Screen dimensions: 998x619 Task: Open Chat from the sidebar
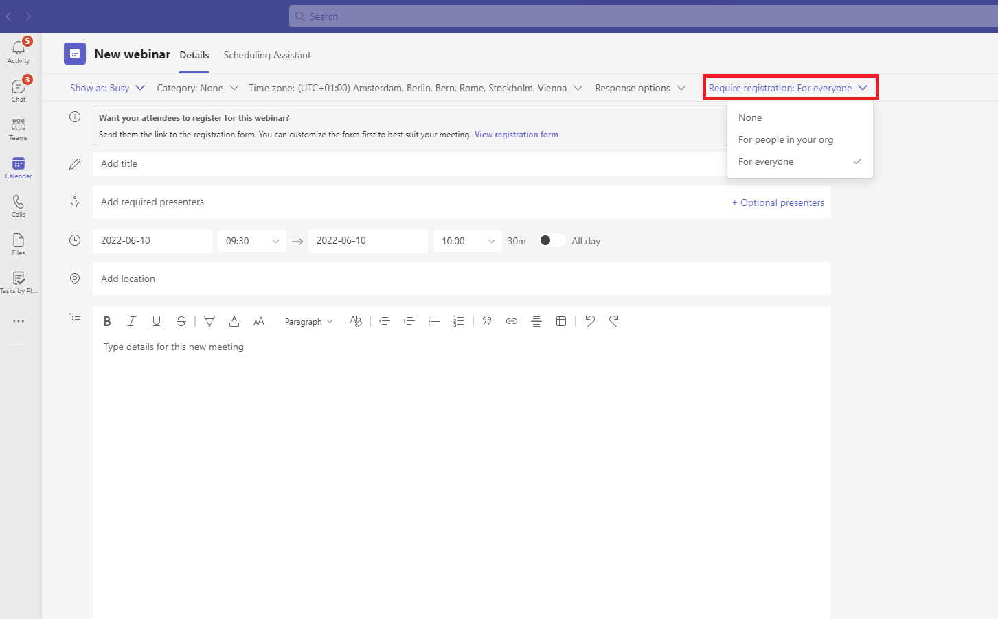(x=19, y=90)
